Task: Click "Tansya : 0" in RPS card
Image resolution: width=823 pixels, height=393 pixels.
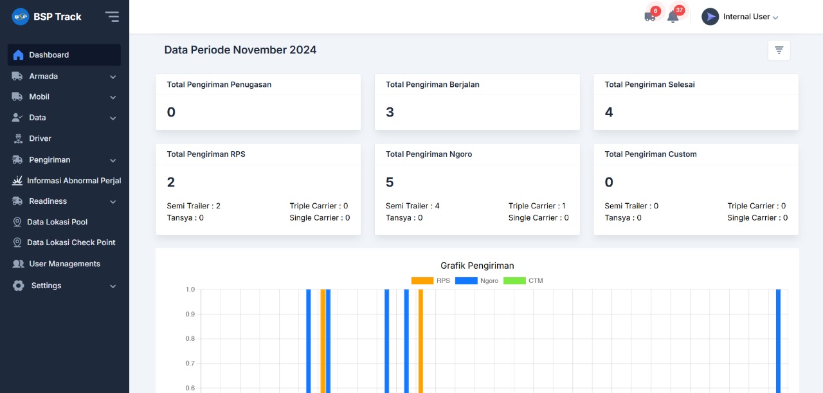Action: (185, 218)
